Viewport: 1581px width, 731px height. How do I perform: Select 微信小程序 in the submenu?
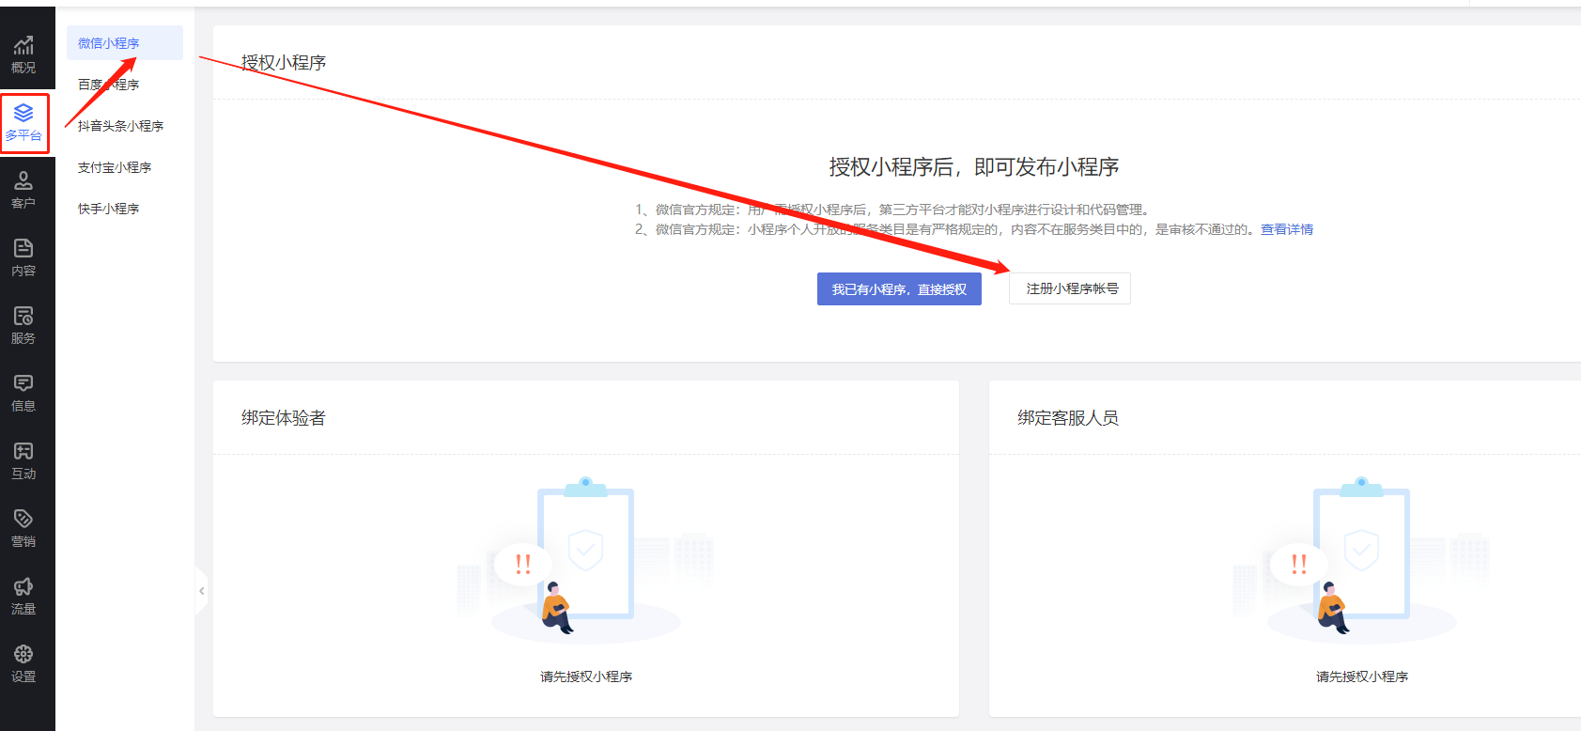point(125,43)
